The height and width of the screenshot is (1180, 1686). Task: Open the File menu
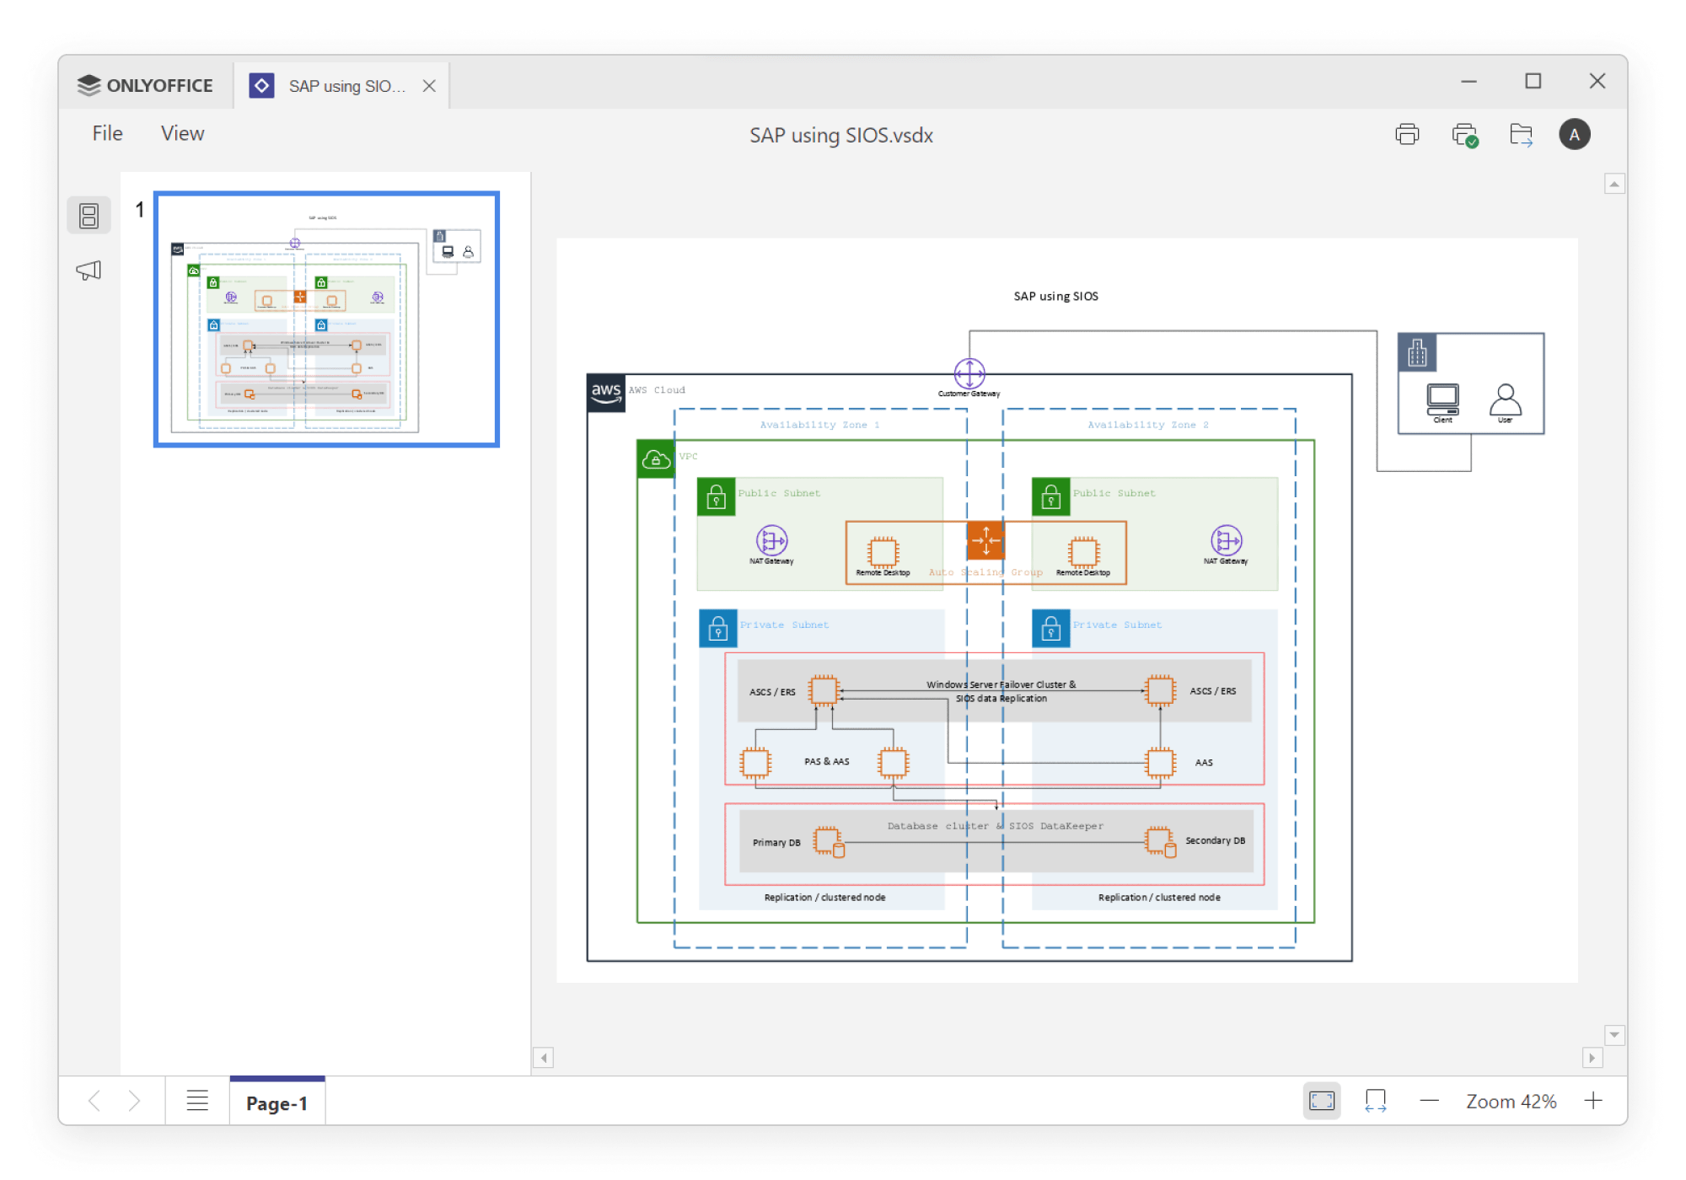pos(107,133)
